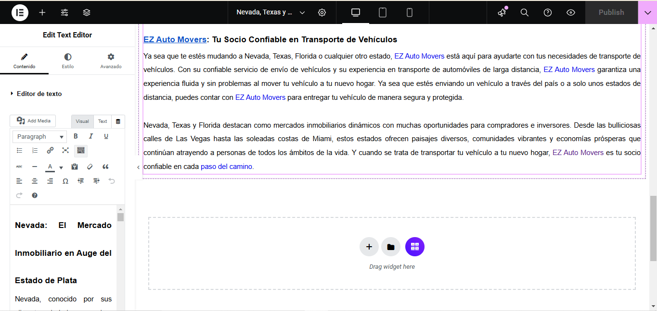Switch to the Contenido tab
657x311 pixels.
tap(24, 61)
